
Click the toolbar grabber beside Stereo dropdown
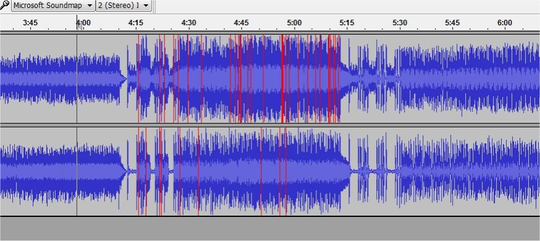pos(154,6)
